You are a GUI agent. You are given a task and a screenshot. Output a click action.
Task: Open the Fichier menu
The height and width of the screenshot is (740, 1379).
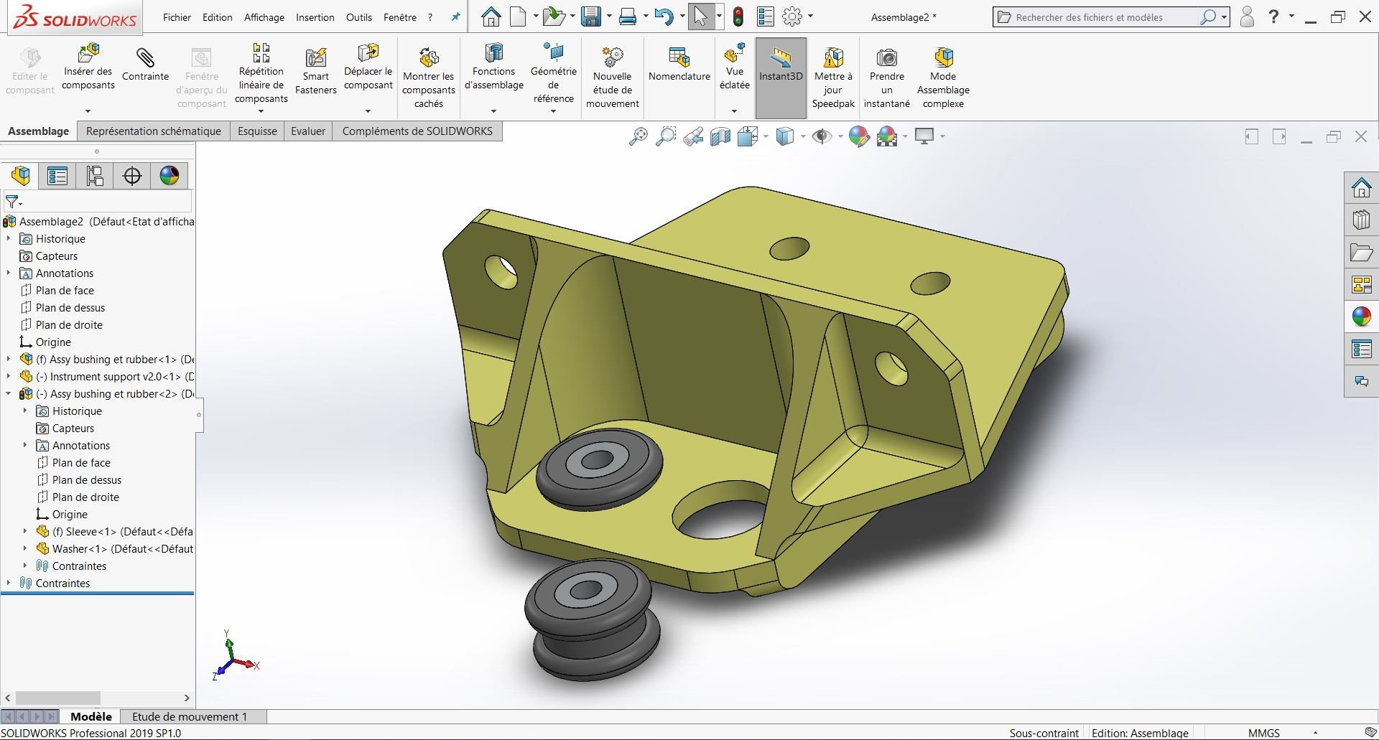[x=177, y=17]
